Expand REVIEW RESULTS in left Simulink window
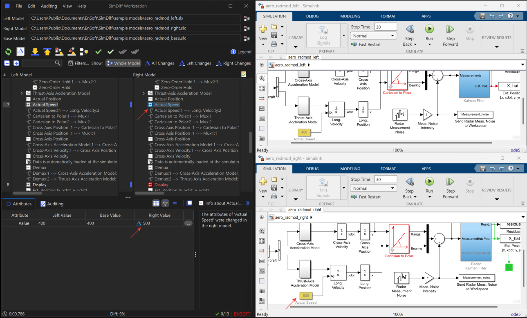Screen dimensions: 527x318 click(x=497, y=47)
